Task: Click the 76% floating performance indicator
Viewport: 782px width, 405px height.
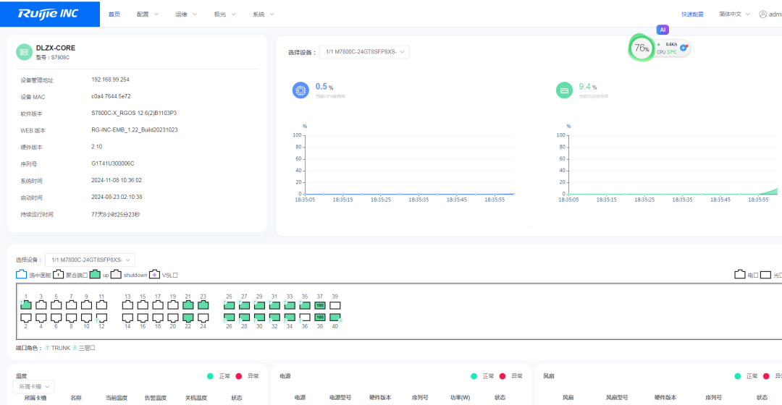Action: tap(641, 48)
